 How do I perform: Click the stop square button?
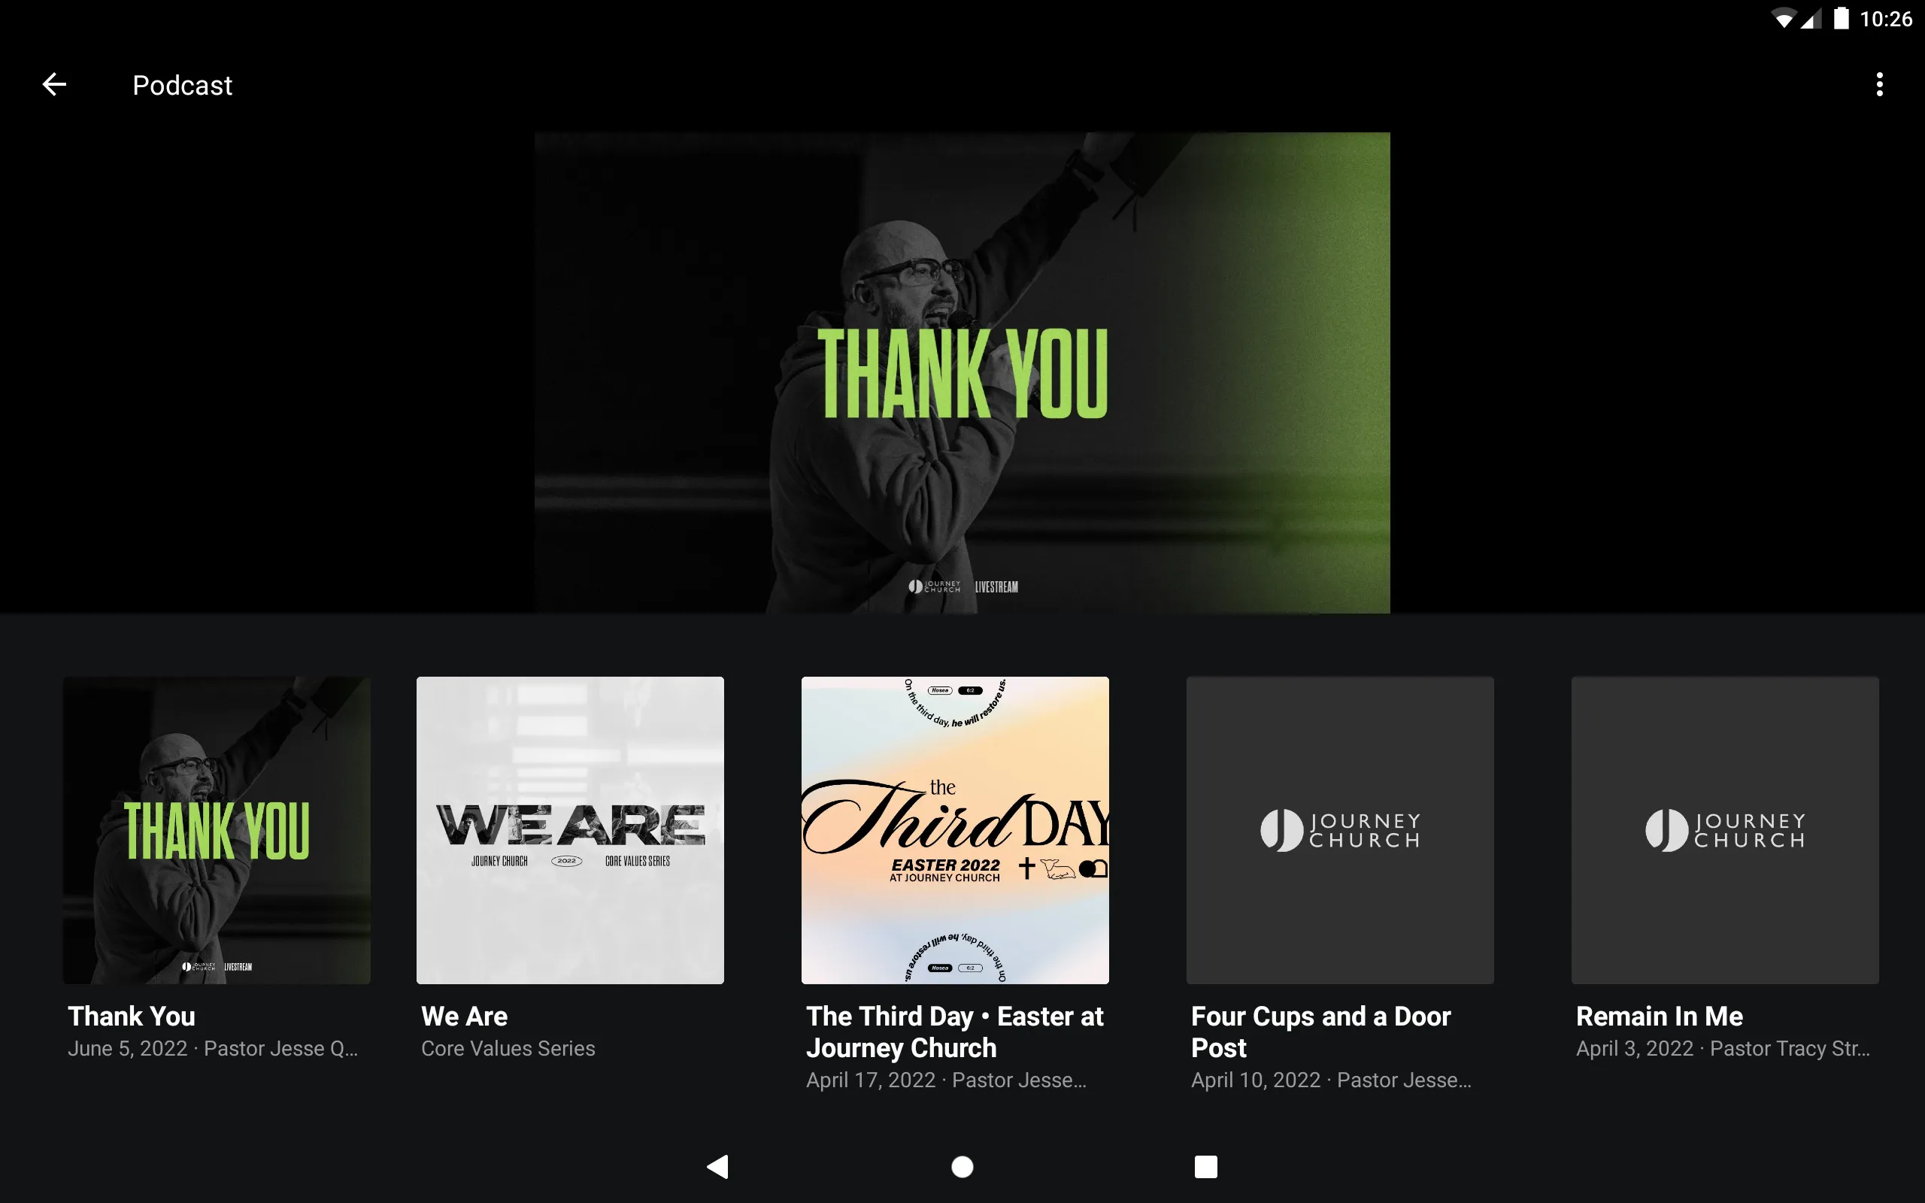pyautogui.click(x=1203, y=1164)
